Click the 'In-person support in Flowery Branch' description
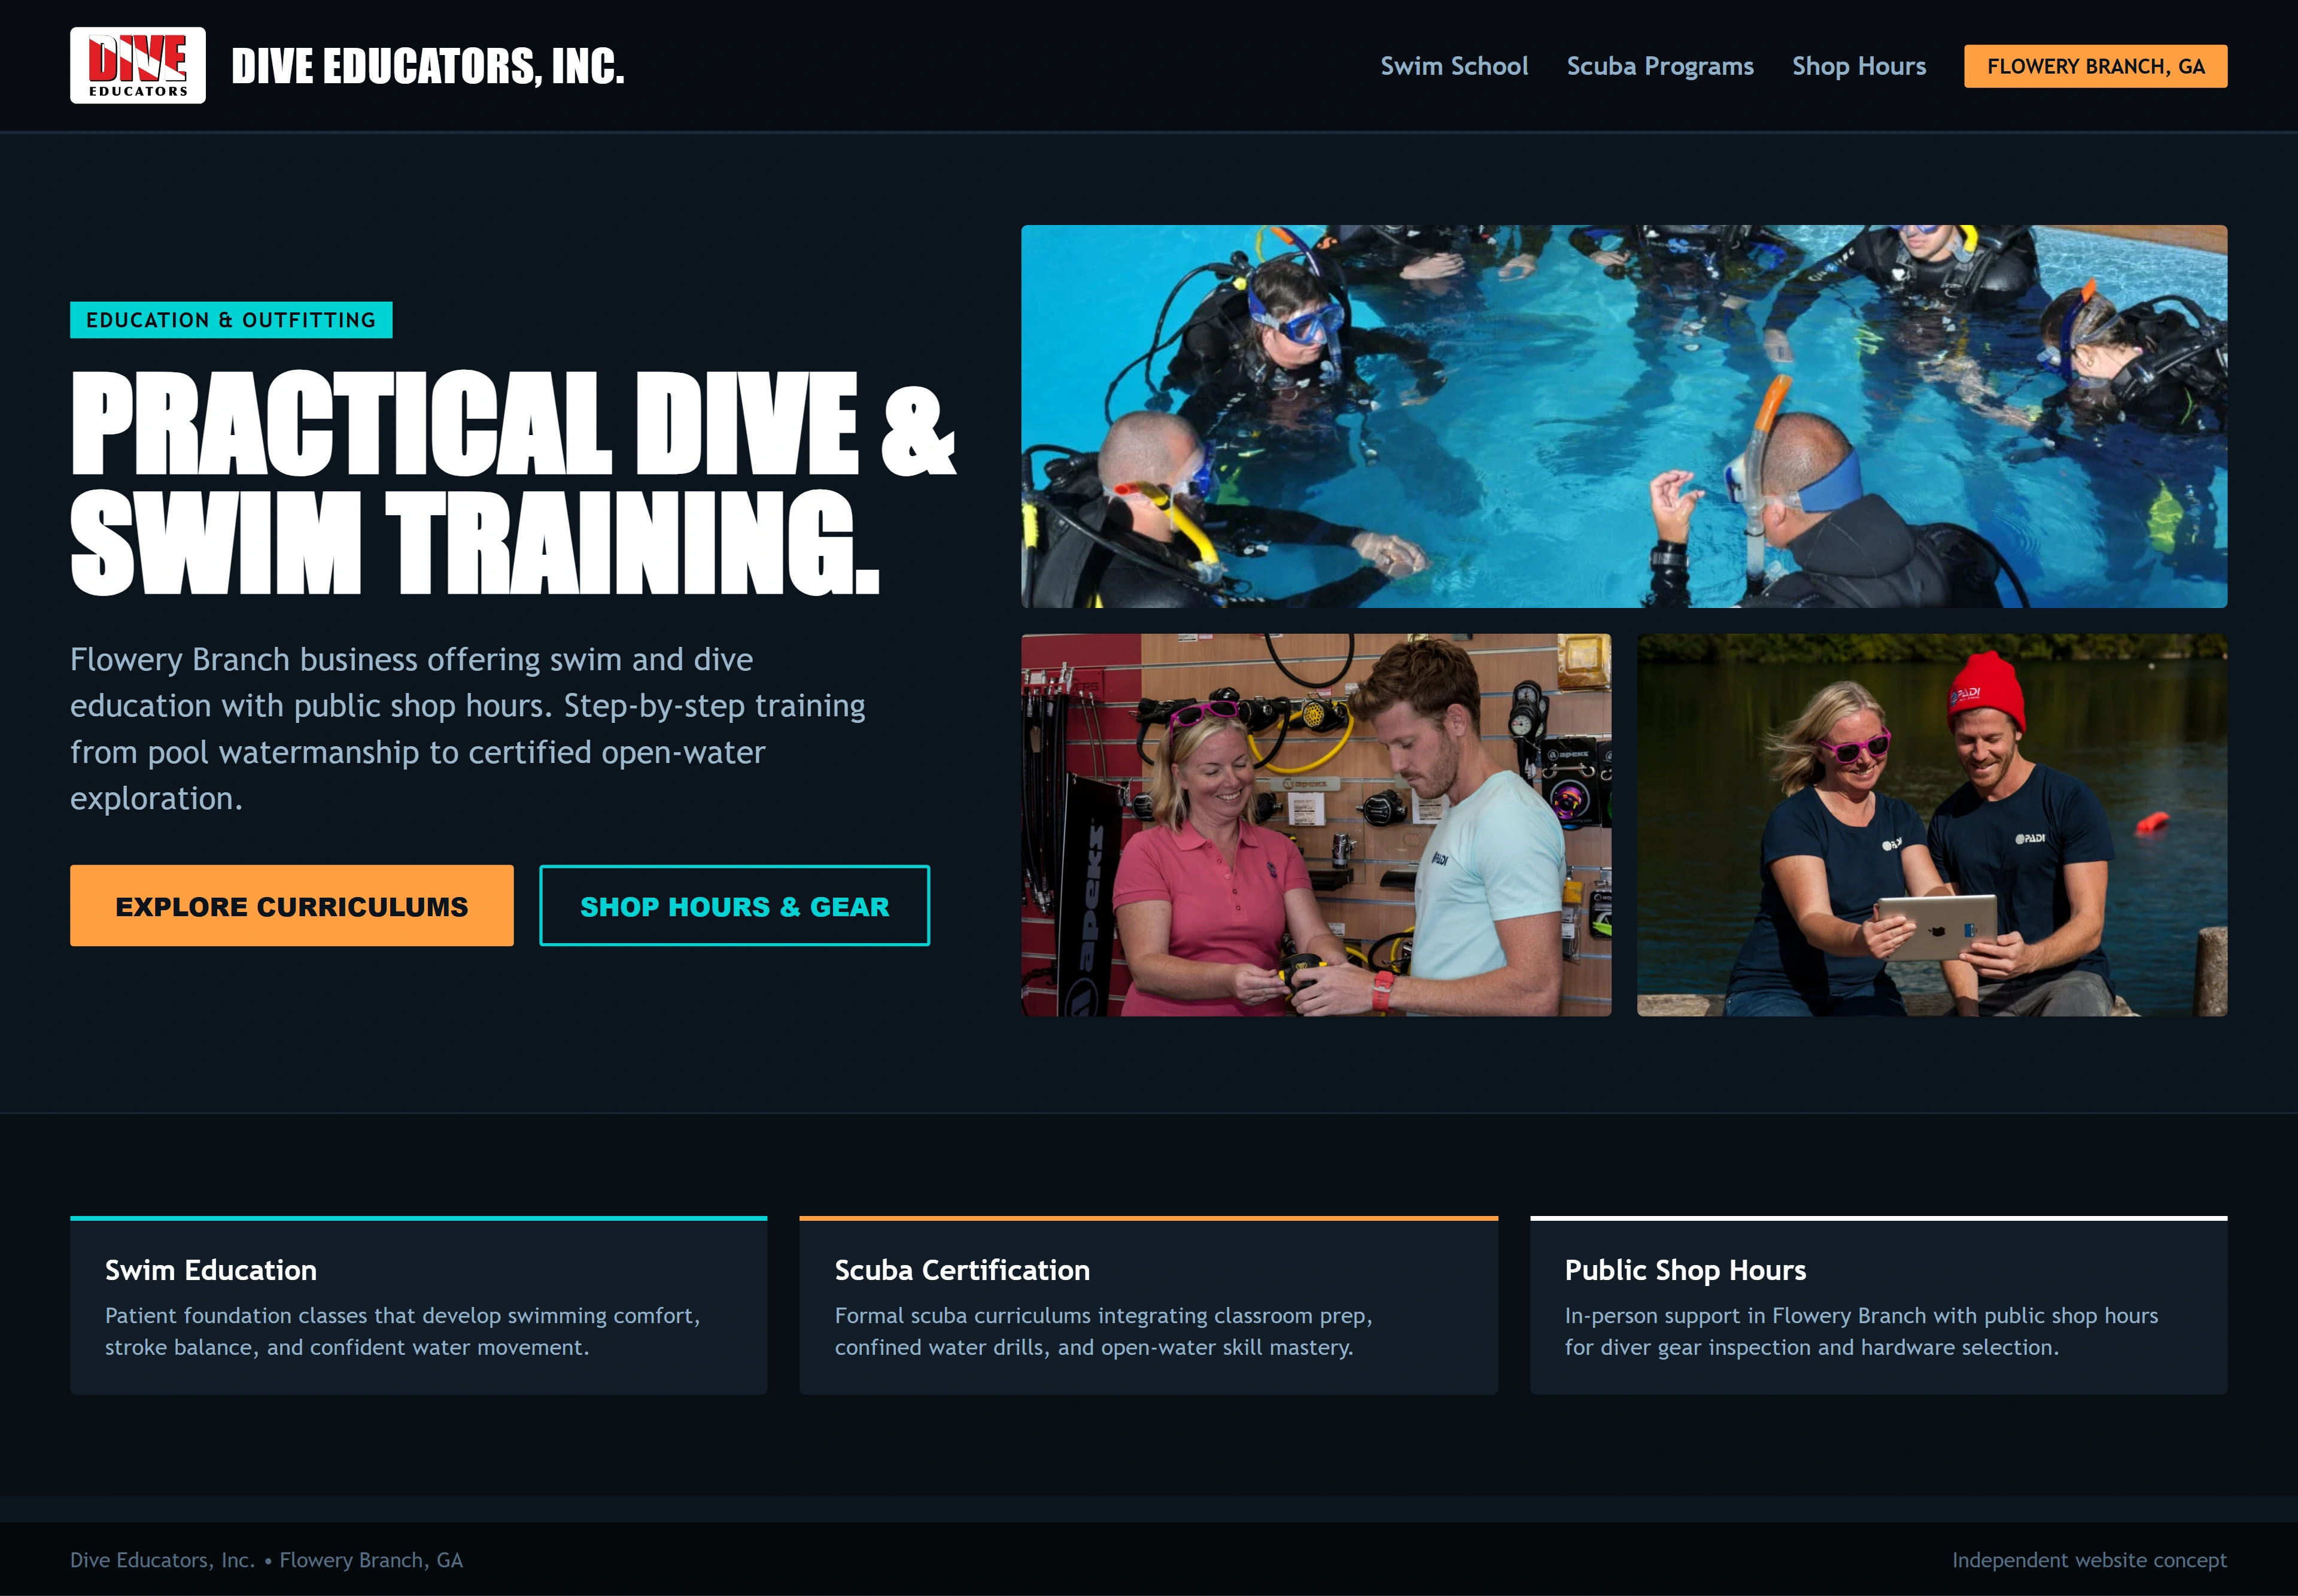Image resolution: width=2298 pixels, height=1596 pixels. click(1861, 1331)
